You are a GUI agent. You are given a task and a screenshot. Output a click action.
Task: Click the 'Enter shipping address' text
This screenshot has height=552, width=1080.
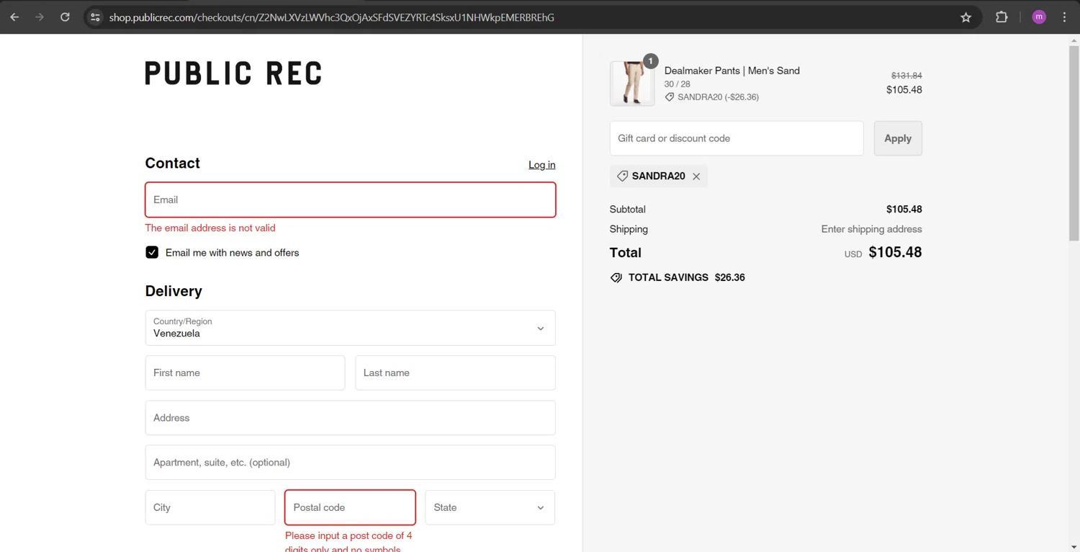pos(871,229)
